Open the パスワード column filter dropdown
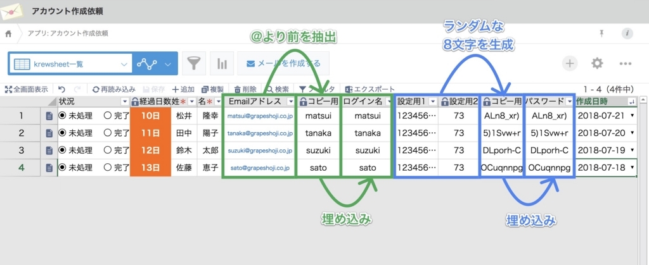 point(570,102)
